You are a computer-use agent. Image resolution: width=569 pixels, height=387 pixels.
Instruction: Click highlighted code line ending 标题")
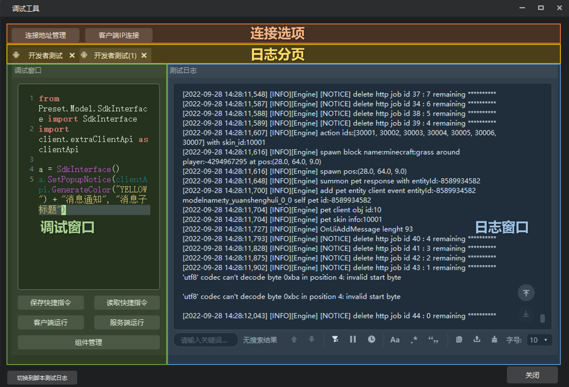pyautogui.click(x=94, y=210)
